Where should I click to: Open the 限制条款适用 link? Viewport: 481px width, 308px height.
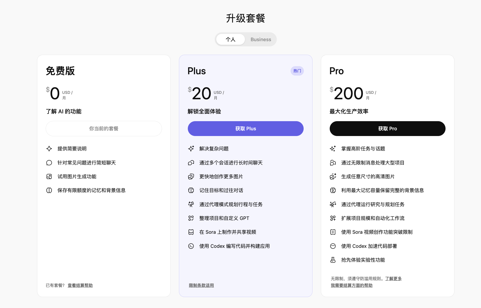(x=201, y=285)
